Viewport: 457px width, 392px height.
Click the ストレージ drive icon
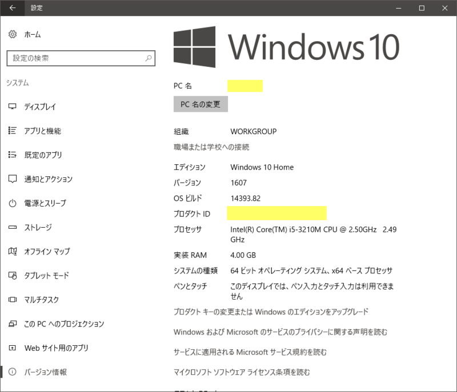(x=12, y=227)
